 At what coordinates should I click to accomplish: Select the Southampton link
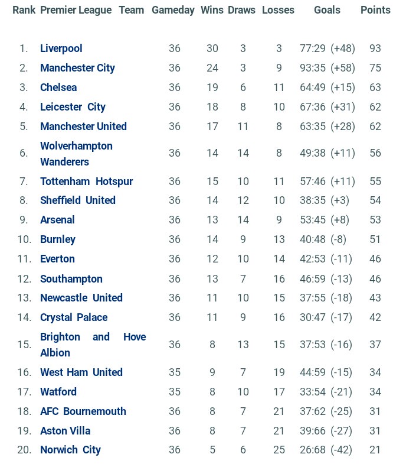click(71, 279)
